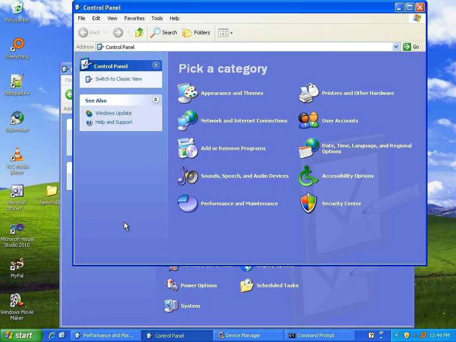Open the Forward history dropdown arrow
Image resolution: width=456 pixels, height=342 pixels.
coord(128,33)
